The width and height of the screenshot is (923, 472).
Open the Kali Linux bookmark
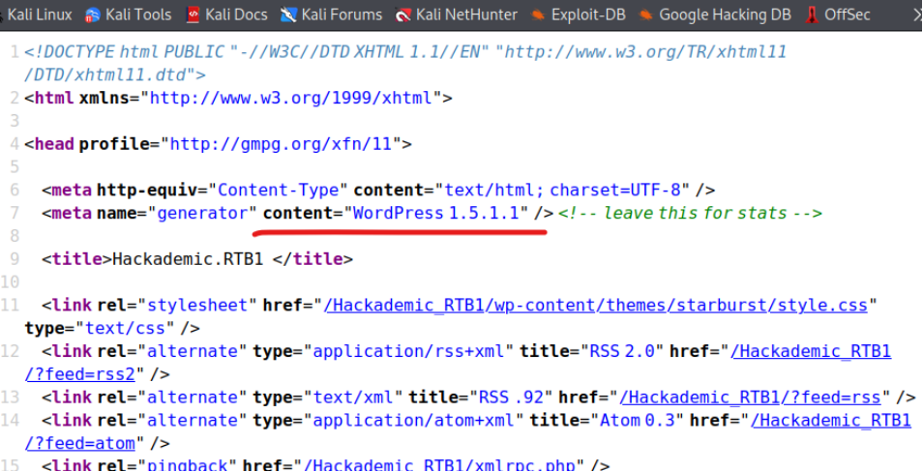(38, 15)
